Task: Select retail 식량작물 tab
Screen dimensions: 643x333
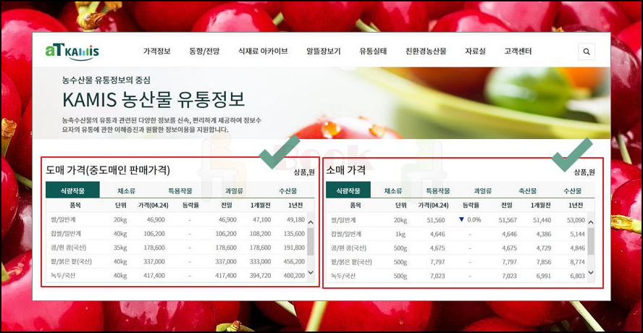Action: click(x=348, y=190)
